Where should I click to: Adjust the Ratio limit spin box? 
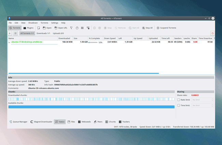[x=203, y=100]
